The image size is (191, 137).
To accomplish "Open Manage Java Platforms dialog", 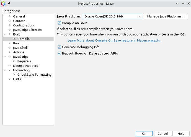I will click(166, 16).
